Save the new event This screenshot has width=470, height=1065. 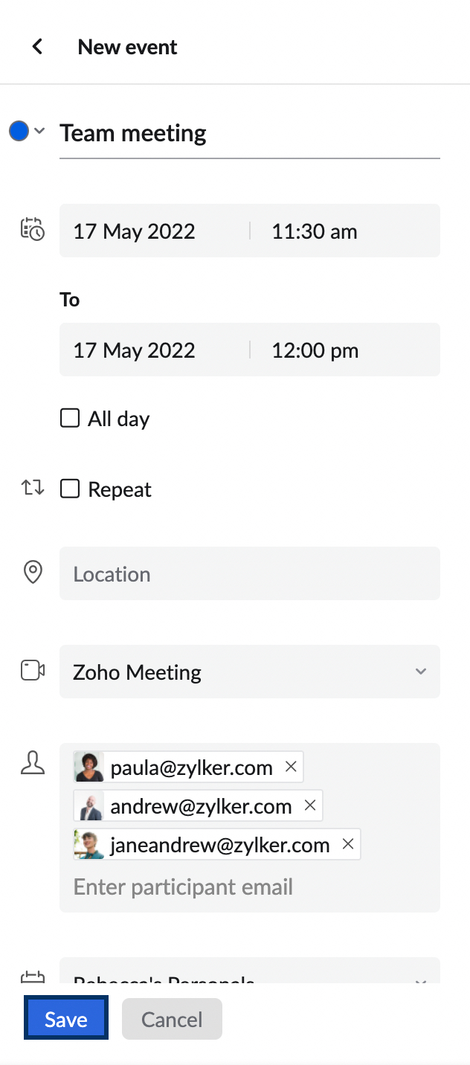click(66, 1019)
